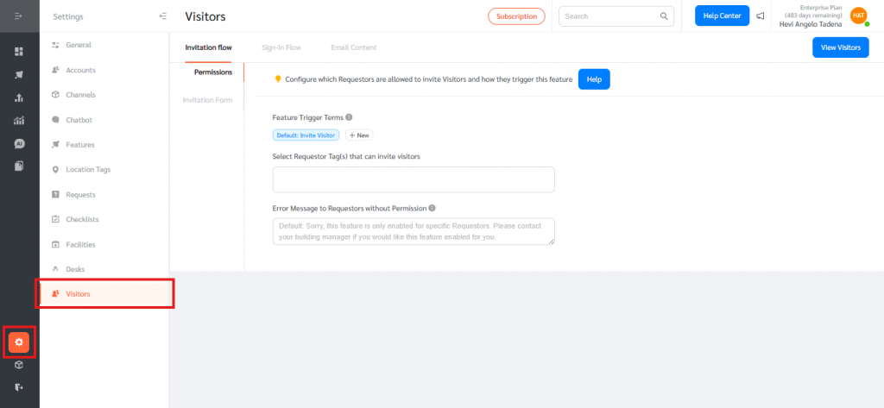Switch to the Sign-In Flow tab
Viewport: 884px width, 408px height.
pyautogui.click(x=281, y=47)
